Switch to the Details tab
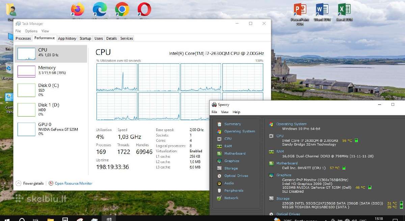The image size is (405, 221). point(112,38)
